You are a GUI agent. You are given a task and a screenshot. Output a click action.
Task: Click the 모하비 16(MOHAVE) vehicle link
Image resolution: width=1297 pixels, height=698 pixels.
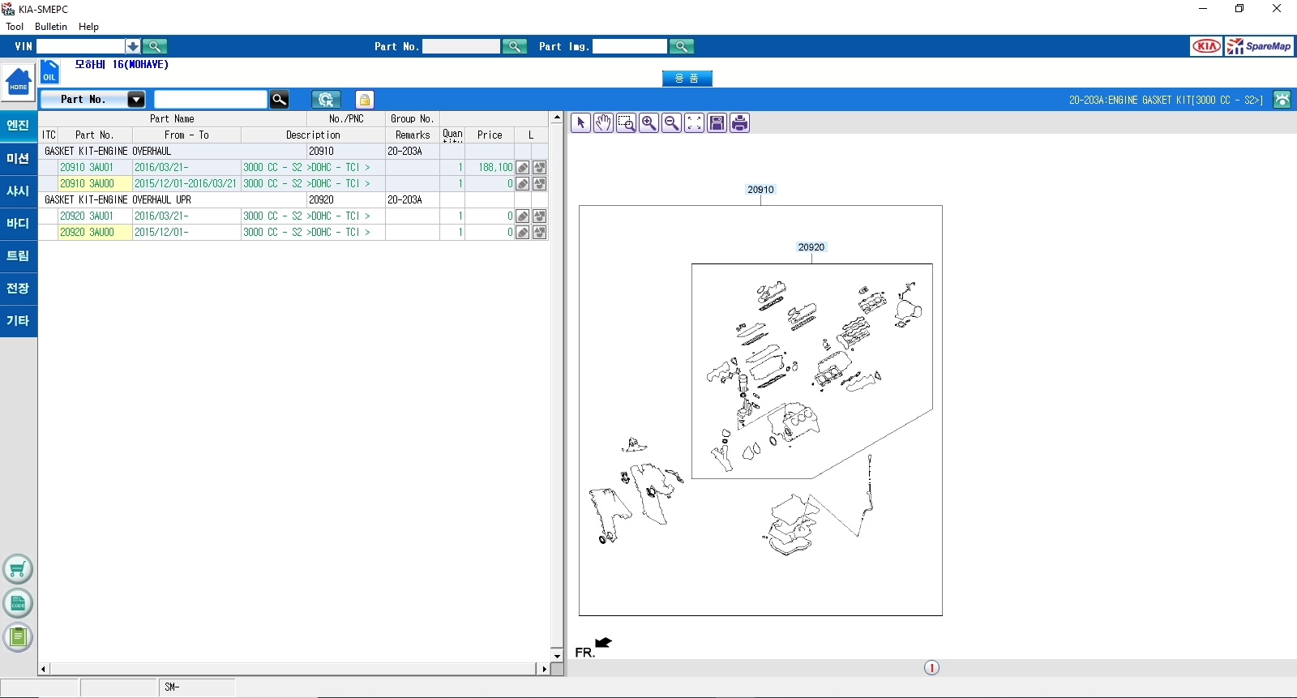coord(122,65)
